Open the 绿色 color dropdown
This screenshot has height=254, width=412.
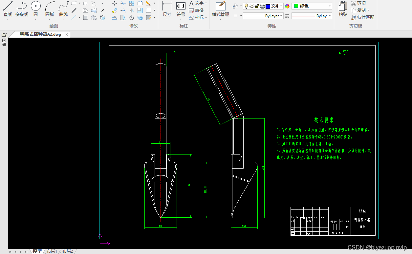point(312,6)
